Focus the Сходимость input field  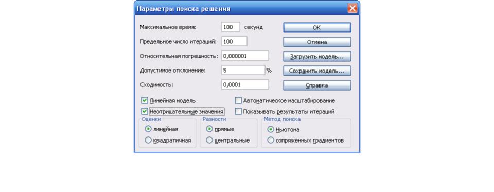[x=245, y=84]
